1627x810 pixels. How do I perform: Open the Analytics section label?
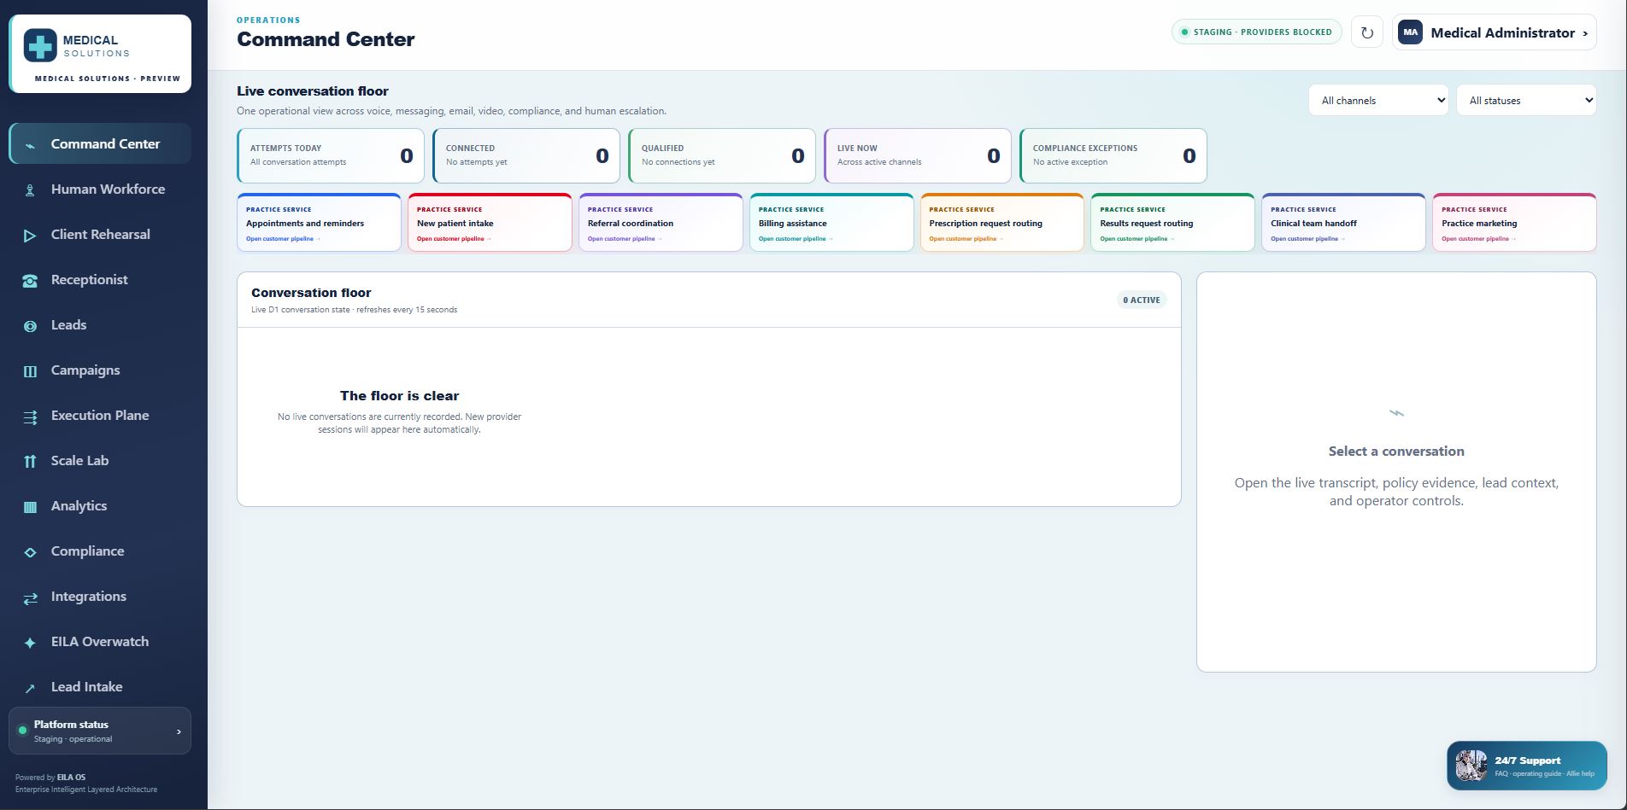(x=79, y=505)
